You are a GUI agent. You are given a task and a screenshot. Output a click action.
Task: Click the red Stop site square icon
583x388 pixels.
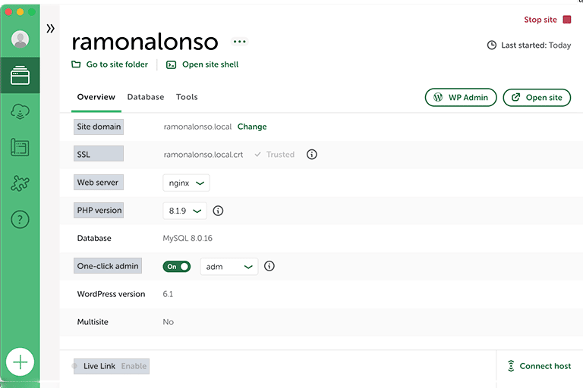coord(566,19)
